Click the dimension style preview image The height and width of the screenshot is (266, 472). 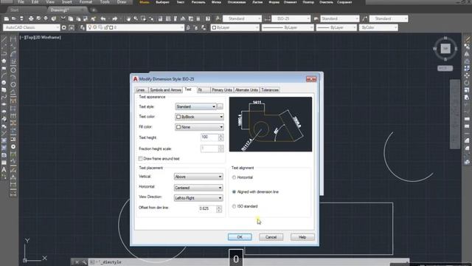point(271,124)
